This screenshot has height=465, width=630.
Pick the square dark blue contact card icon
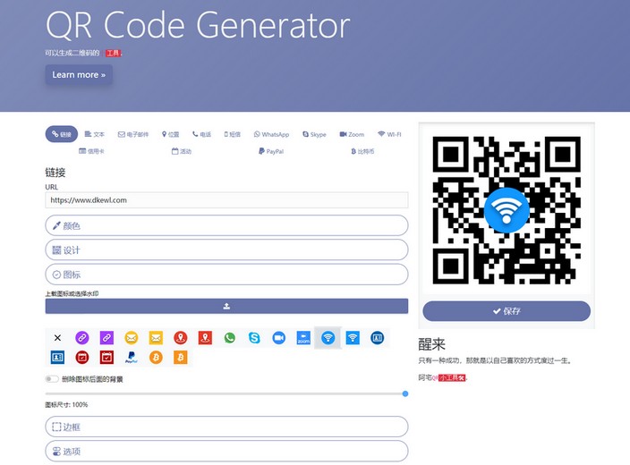pyautogui.click(x=57, y=357)
